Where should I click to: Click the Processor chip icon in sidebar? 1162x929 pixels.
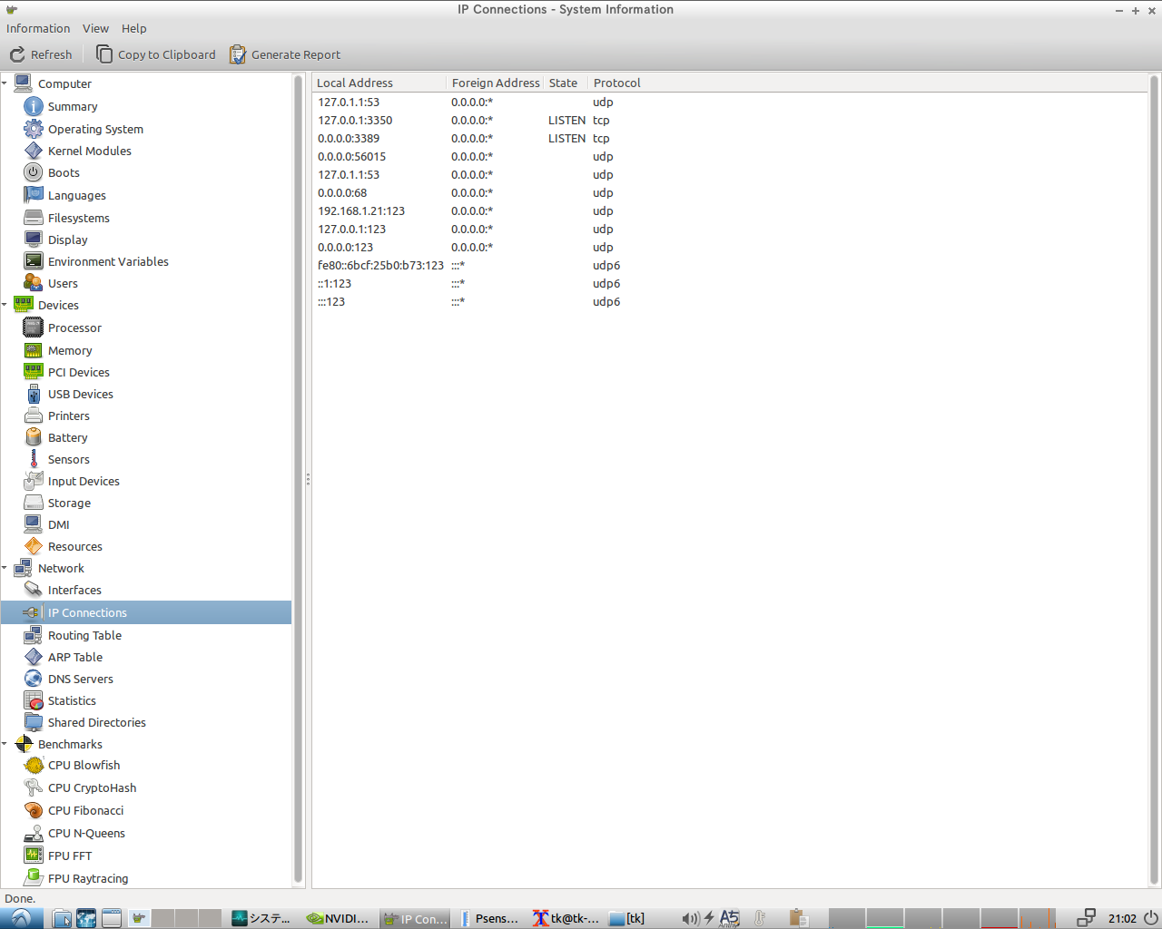[34, 328]
